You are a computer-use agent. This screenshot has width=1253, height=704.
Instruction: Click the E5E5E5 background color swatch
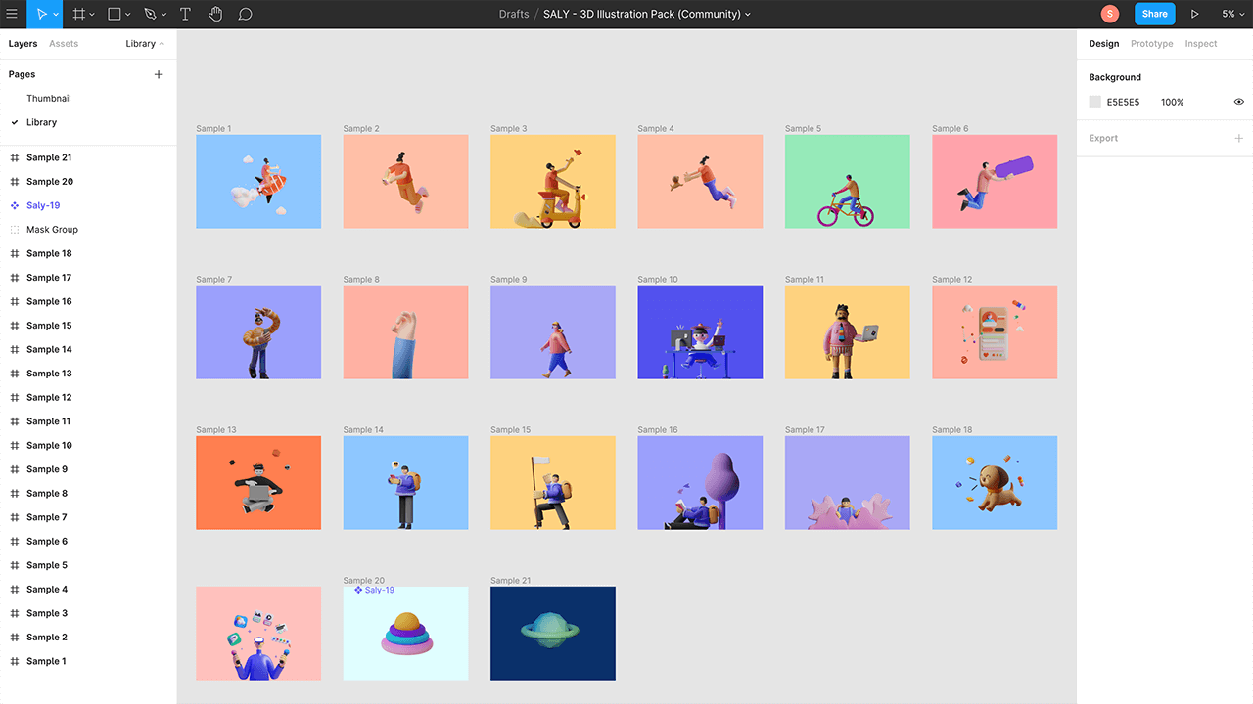click(x=1095, y=102)
